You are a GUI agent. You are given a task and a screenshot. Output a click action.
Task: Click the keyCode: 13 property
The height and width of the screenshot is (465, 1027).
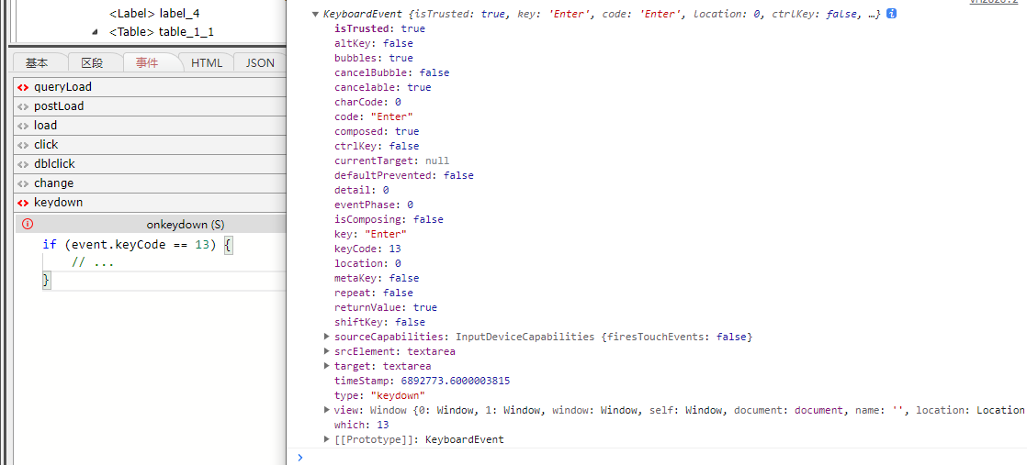coord(367,249)
